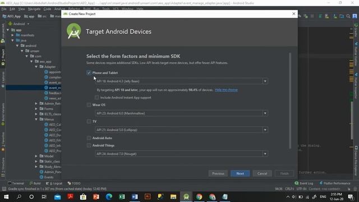Open the Navigate menu
This screenshot has width=359, height=202.
[x=34, y=9]
